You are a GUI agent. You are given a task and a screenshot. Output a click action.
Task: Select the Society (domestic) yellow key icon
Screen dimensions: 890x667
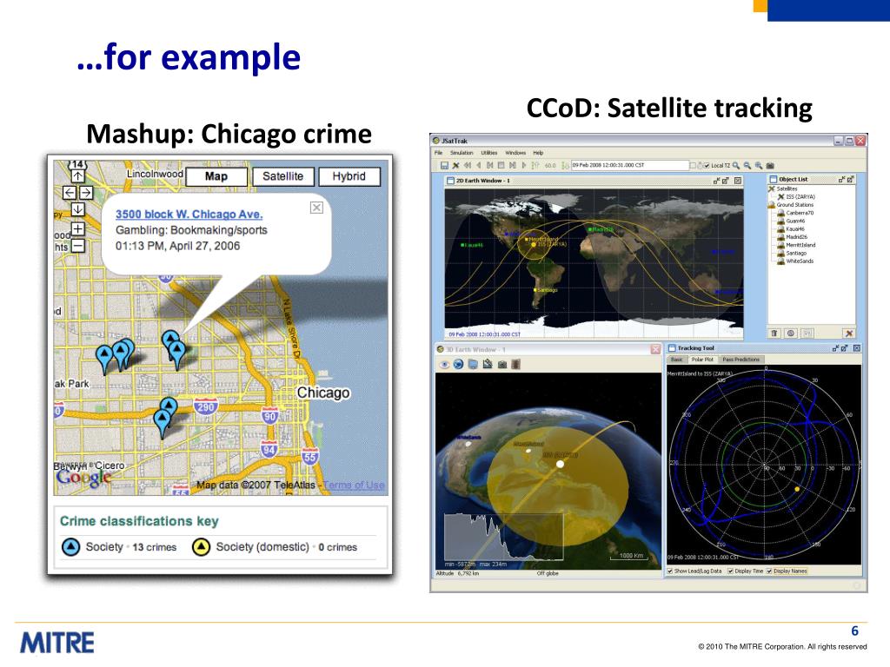[201, 547]
